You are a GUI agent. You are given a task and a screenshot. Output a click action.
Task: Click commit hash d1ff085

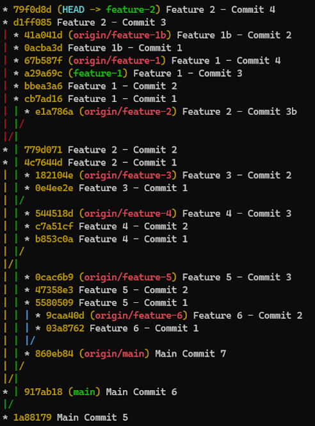32,22
